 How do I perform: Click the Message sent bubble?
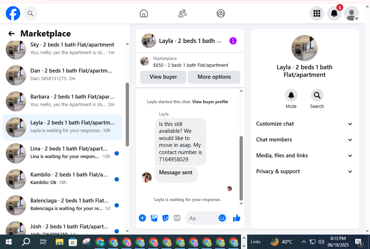[x=176, y=175]
